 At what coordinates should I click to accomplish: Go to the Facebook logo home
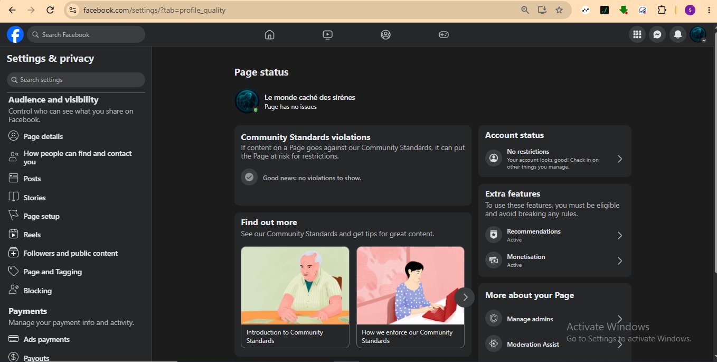coord(15,35)
